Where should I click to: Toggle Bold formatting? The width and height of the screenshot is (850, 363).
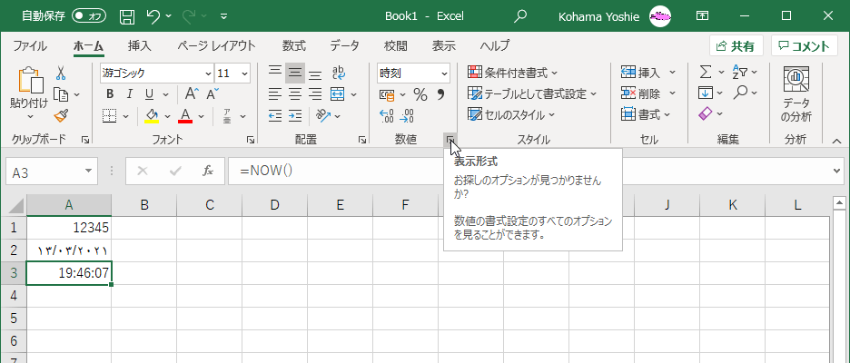coord(110,94)
